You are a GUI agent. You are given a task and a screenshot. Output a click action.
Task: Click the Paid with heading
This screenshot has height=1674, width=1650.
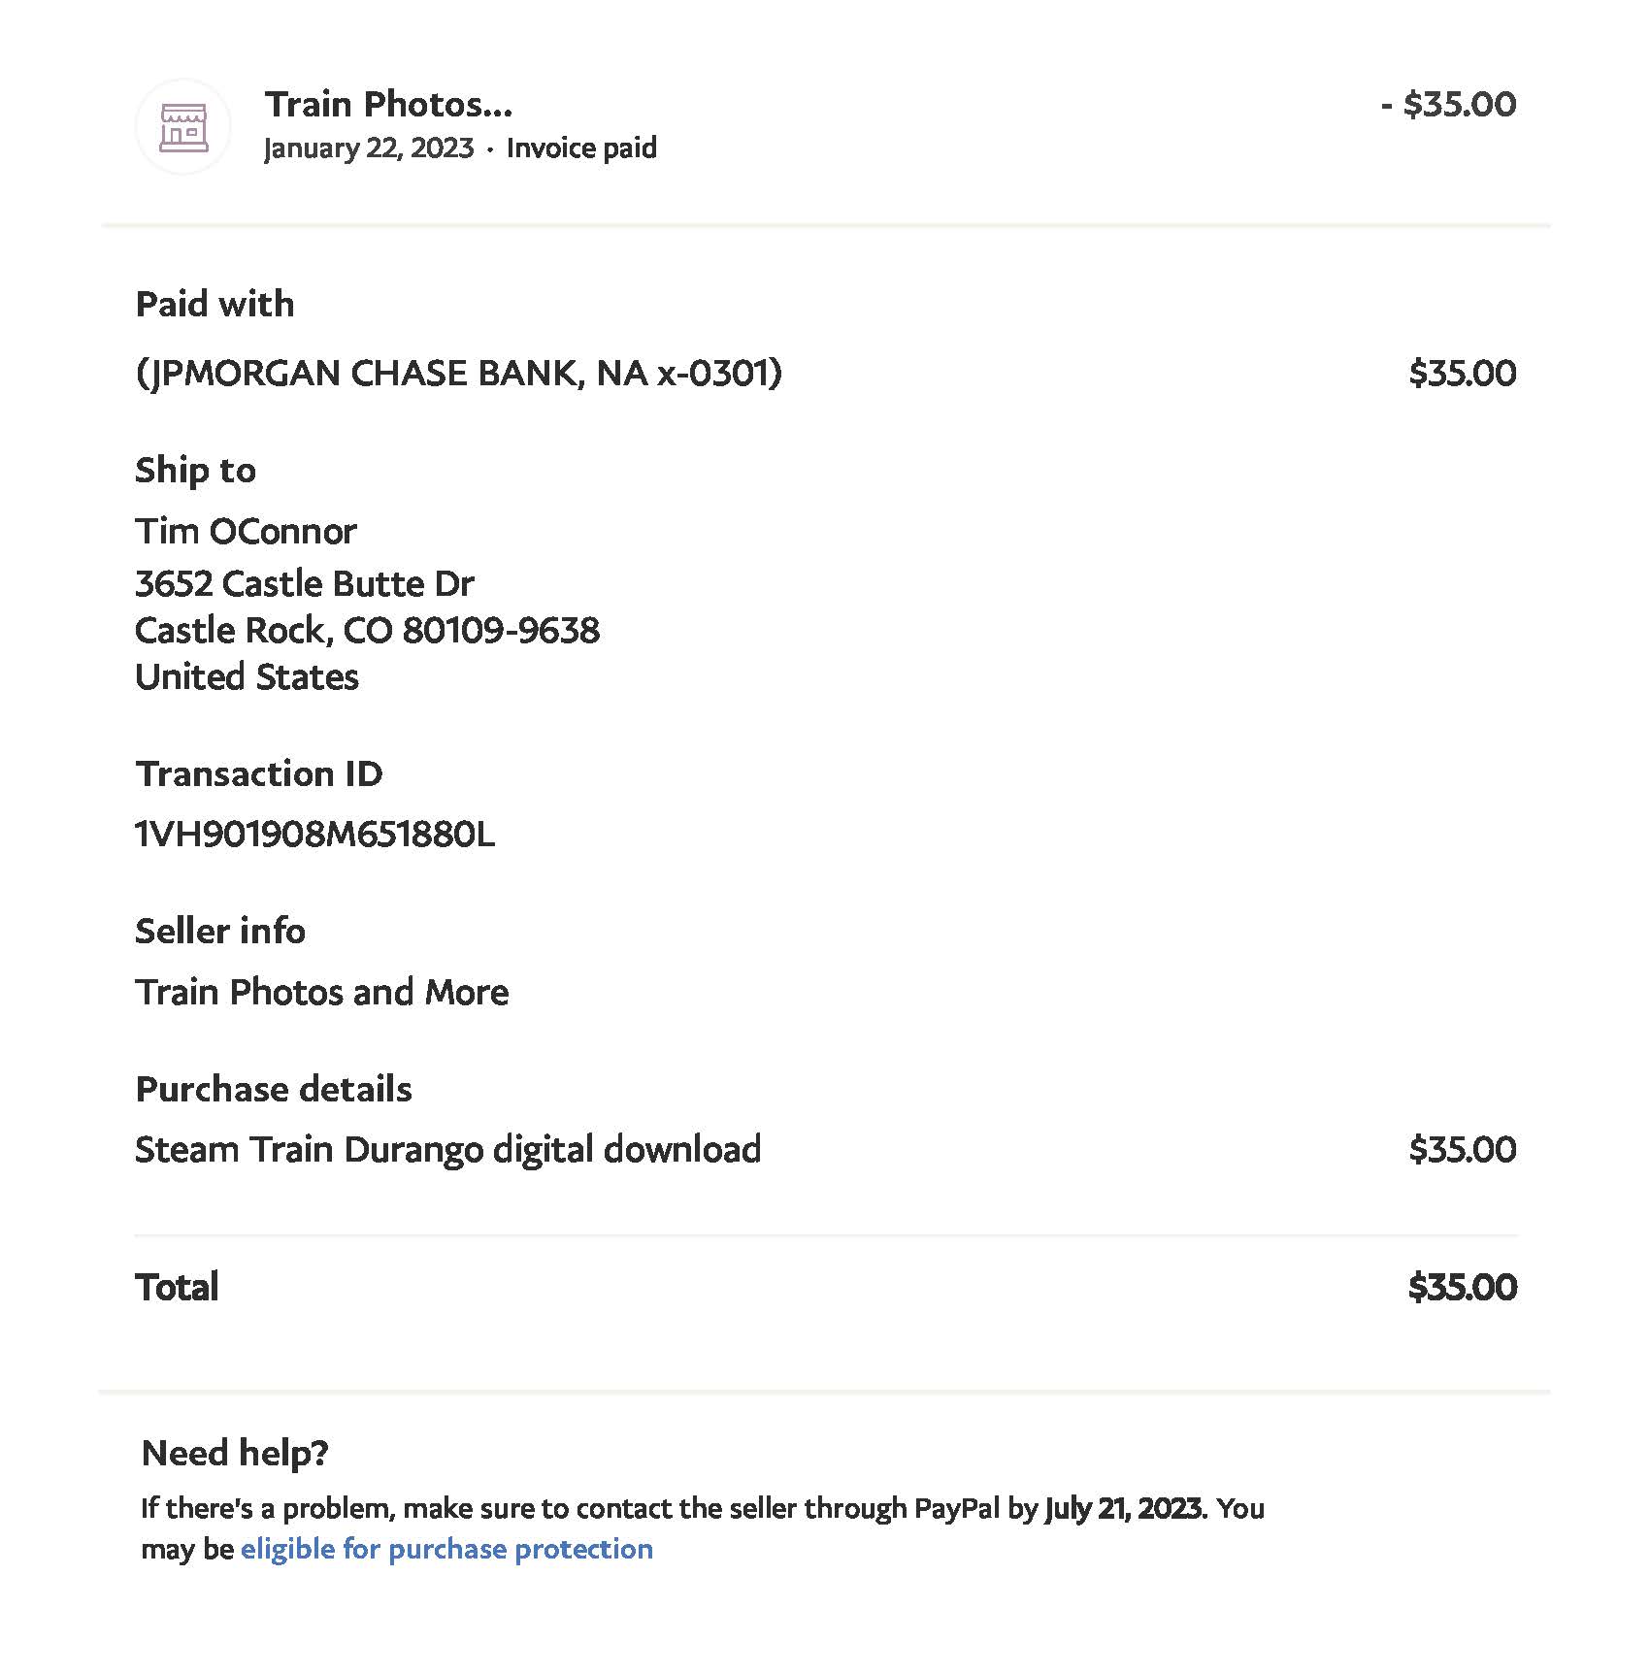[x=214, y=304]
